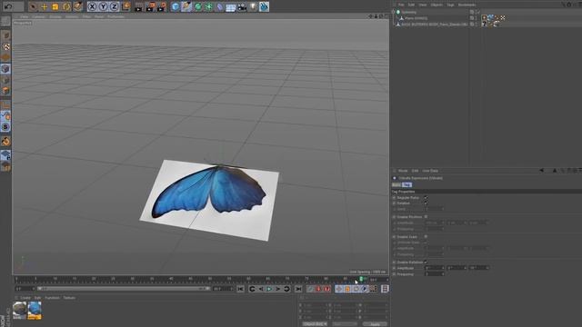Toggle the Enable Rotation checkbox

tap(426, 263)
